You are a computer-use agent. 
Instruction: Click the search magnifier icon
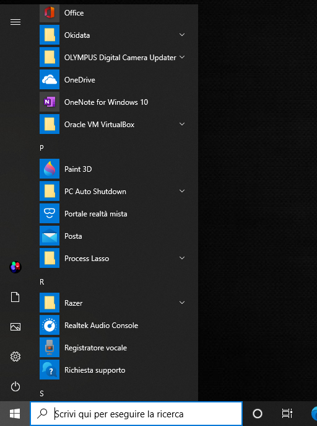(42, 414)
